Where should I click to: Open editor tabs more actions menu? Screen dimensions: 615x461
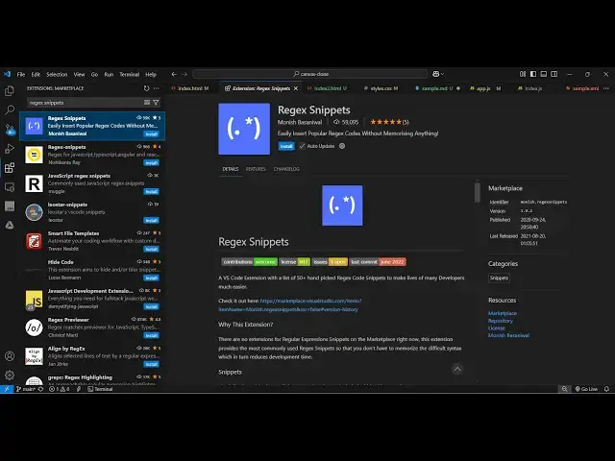tap(606, 88)
